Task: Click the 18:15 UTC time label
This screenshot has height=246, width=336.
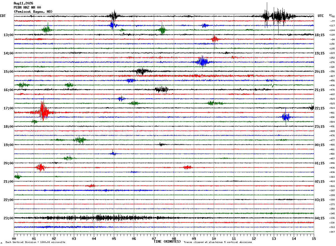Action: [320, 35]
